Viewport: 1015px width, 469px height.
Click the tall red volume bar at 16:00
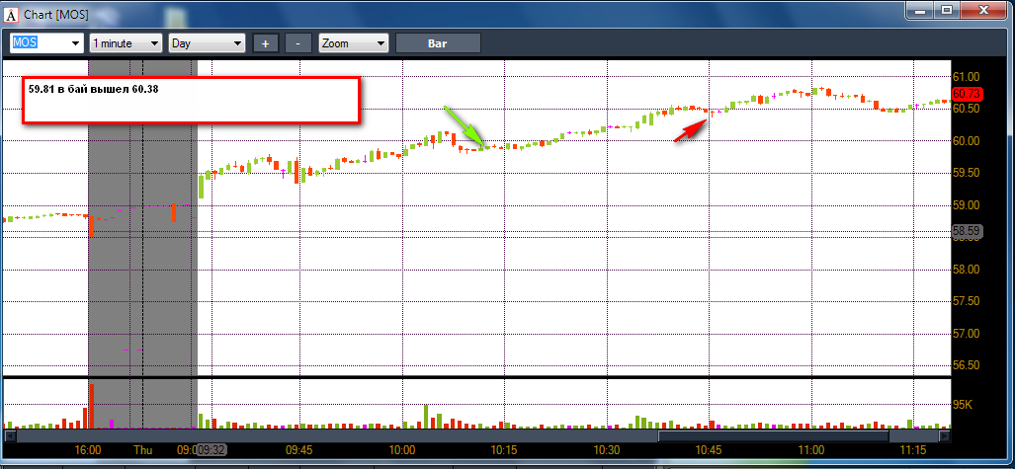(92, 406)
